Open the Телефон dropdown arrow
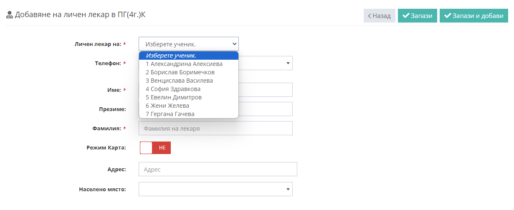Viewport: 514px width, 210px height. point(288,63)
